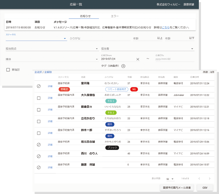
Task: Go to next page of results
Action: [209, 179]
